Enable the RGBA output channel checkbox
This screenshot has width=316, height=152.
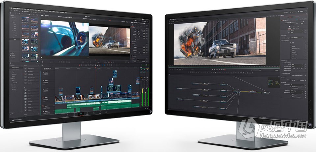pyautogui.click(x=291, y=42)
